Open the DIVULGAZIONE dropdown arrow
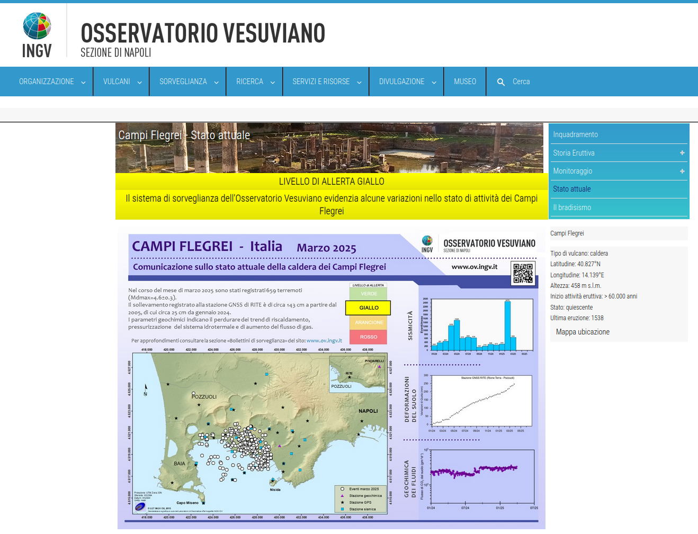This screenshot has height=534, width=698. point(434,83)
